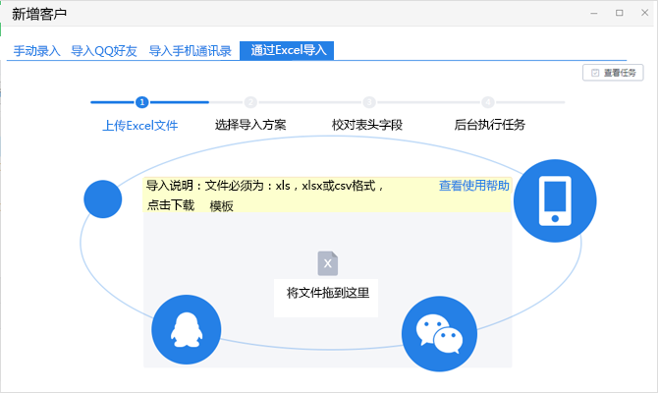Open the 查看使用帮助 link
Screen dimensions: 658x393
click(x=473, y=186)
